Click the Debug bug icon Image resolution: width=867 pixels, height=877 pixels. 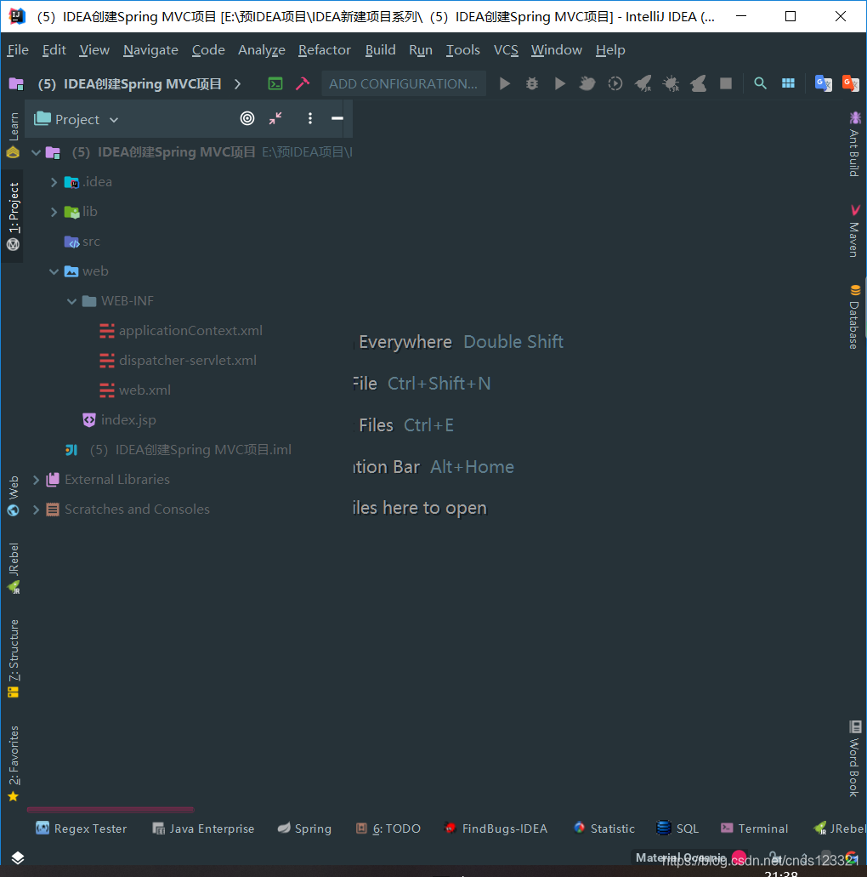[532, 84]
